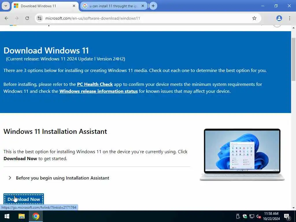Open Windows Security shield tray icon
The width and height of the screenshot is (296, 222).
[x=245, y=216]
